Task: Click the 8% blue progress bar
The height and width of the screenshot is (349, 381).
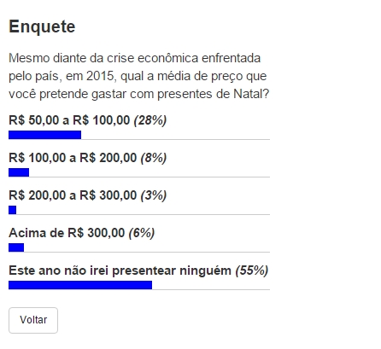Action: click(19, 172)
